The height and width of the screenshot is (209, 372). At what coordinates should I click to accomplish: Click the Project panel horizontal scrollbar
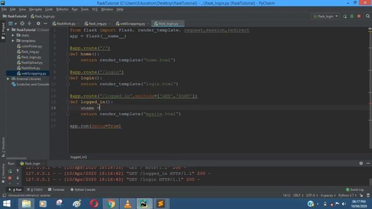[16, 158]
